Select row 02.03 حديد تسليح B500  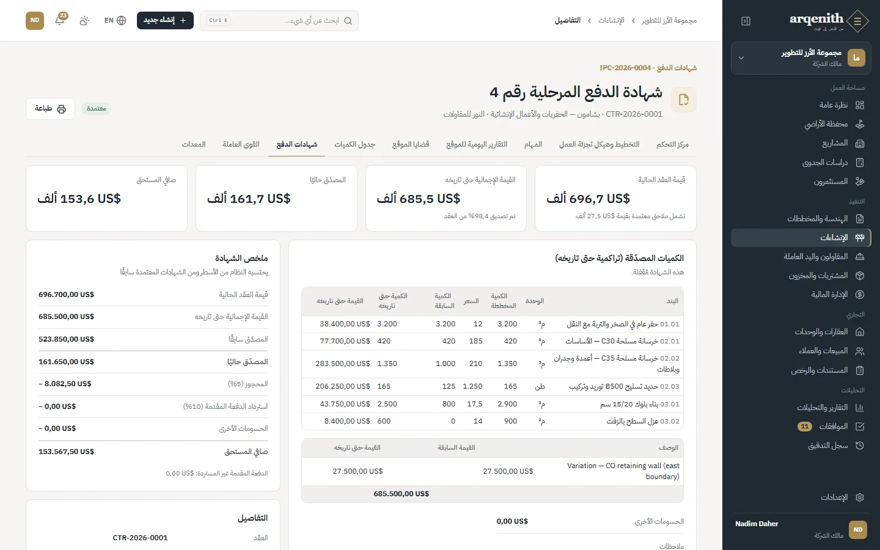tap(493, 386)
